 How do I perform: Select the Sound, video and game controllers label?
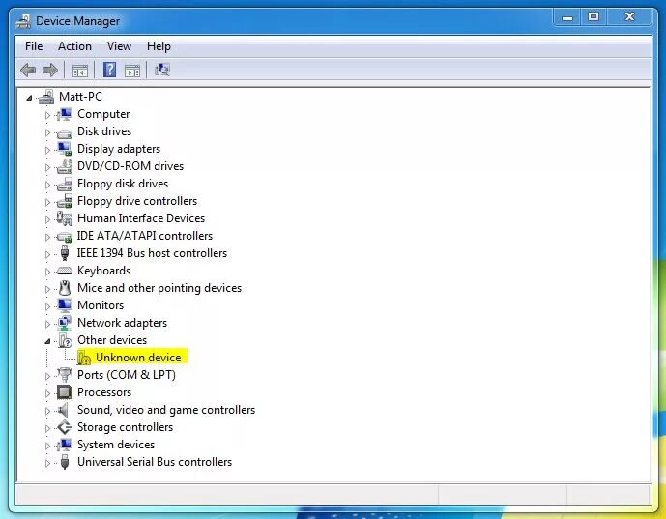click(x=166, y=410)
